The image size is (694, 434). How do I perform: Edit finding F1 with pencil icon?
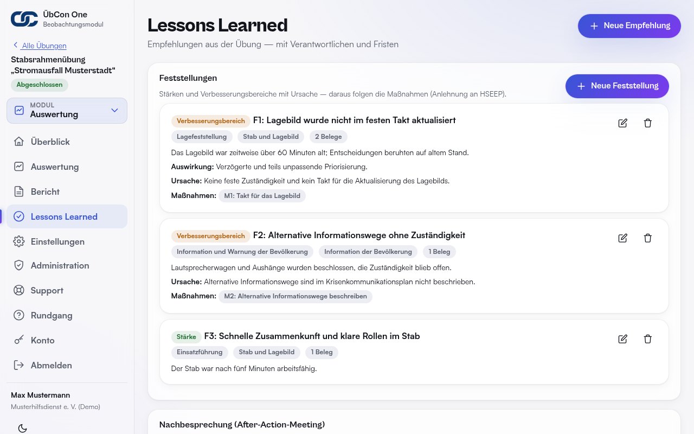(622, 123)
